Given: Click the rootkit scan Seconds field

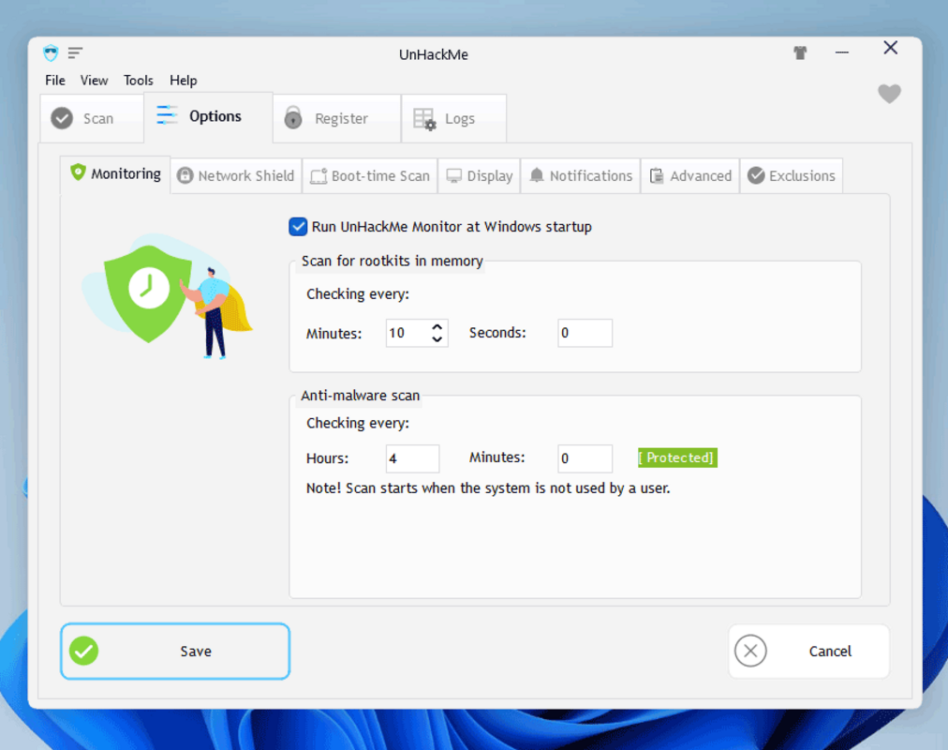Looking at the screenshot, I should [585, 333].
